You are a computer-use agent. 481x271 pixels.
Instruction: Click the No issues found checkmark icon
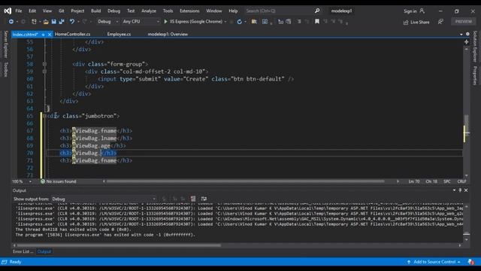43,181
